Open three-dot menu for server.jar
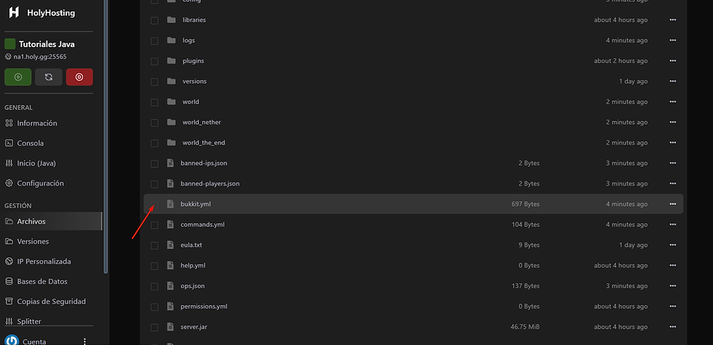The height and width of the screenshot is (345, 713). tap(672, 327)
